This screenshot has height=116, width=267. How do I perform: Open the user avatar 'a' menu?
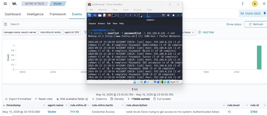(x=255, y=4)
